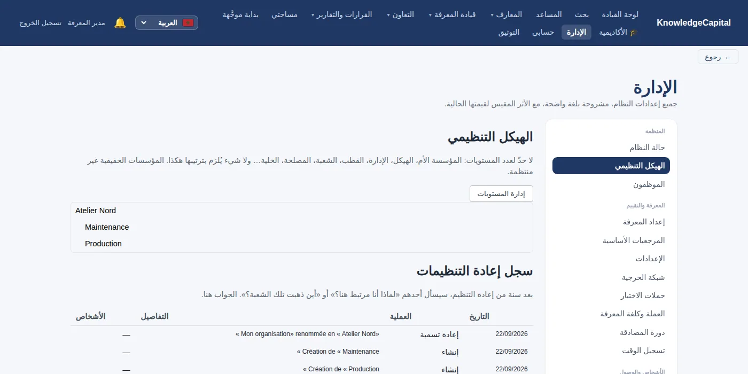The width and height of the screenshot is (748, 374).
Task: Expand the القرارات والتقارير dropdown menu
Action: coord(342,14)
